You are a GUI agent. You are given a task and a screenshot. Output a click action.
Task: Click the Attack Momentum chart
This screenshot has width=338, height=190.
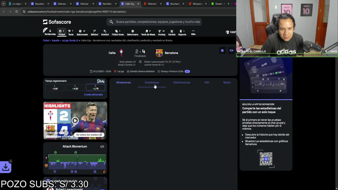pos(77,162)
